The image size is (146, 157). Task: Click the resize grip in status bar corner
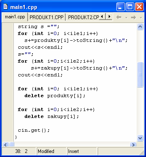coord(142,153)
